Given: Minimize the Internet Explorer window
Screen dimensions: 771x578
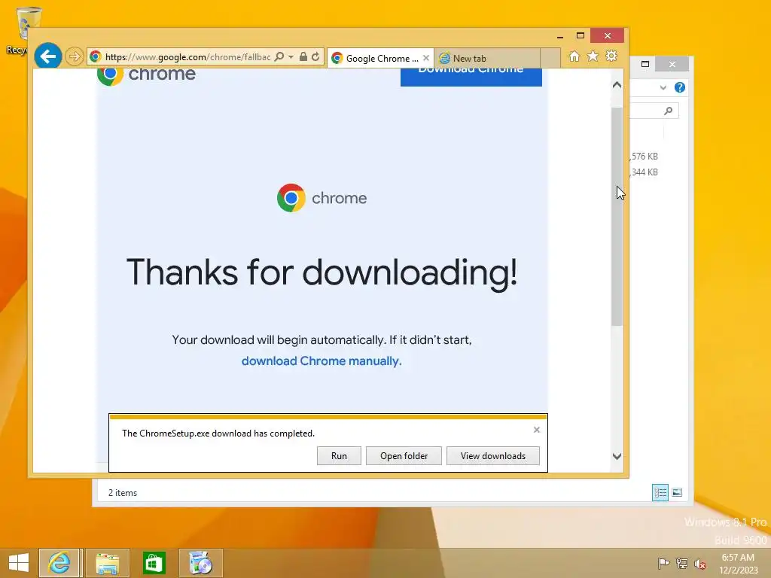Looking at the screenshot, I should (560, 35).
